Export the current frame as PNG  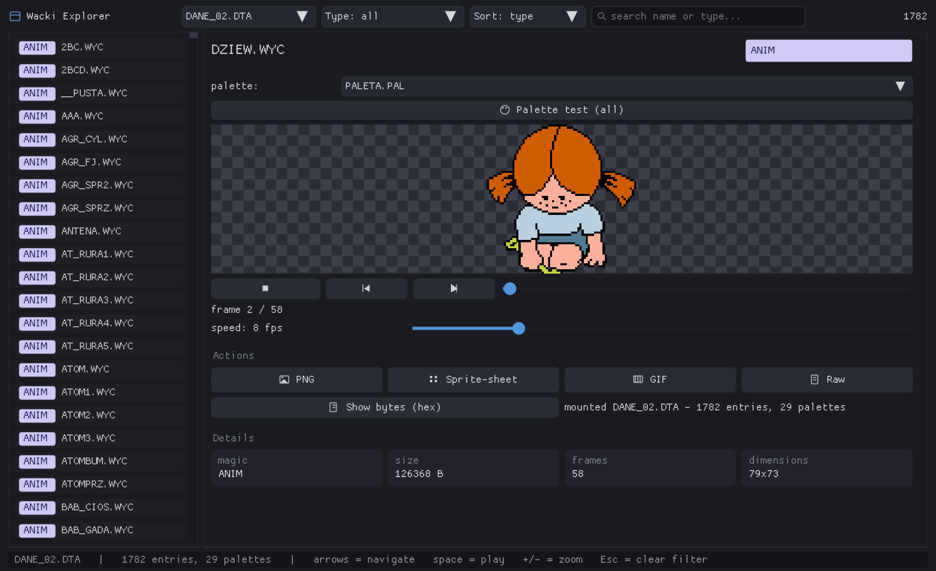(x=296, y=379)
